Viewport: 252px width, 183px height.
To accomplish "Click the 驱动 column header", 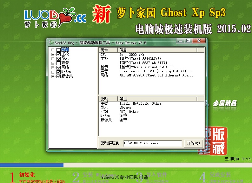I will 108,99.
